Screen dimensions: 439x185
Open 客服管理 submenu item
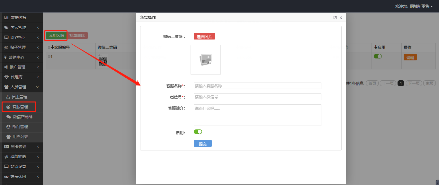point(21,107)
